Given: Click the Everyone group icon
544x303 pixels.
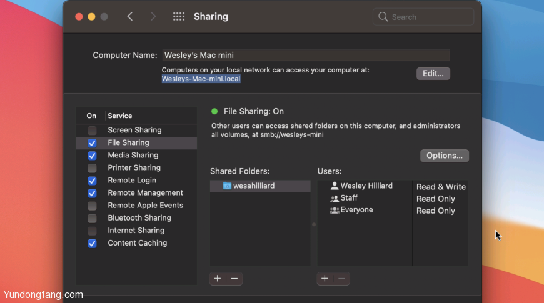Looking at the screenshot, I should pyautogui.click(x=335, y=210).
